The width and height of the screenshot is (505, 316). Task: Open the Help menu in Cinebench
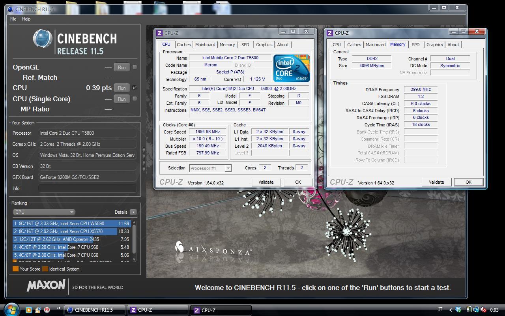(x=26, y=19)
